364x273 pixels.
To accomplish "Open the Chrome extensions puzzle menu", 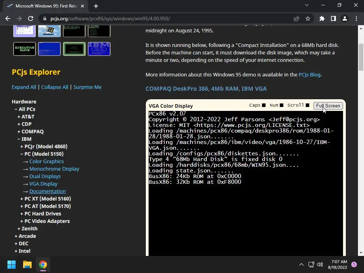I will [x=322, y=18].
